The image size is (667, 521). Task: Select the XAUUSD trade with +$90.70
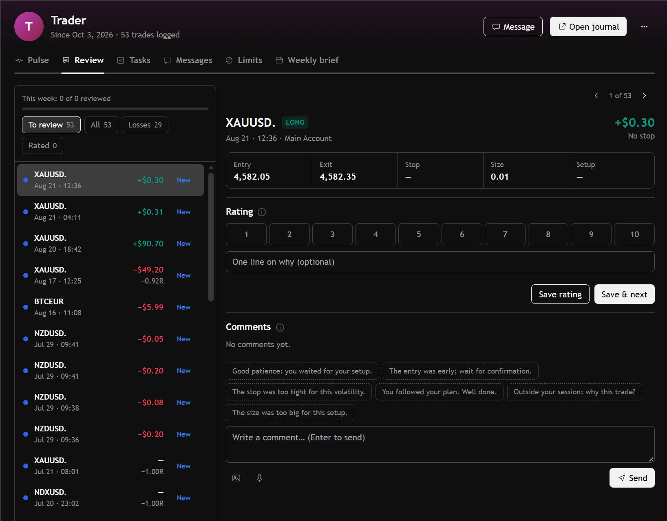pyautogui.click(x=110, y=244)
